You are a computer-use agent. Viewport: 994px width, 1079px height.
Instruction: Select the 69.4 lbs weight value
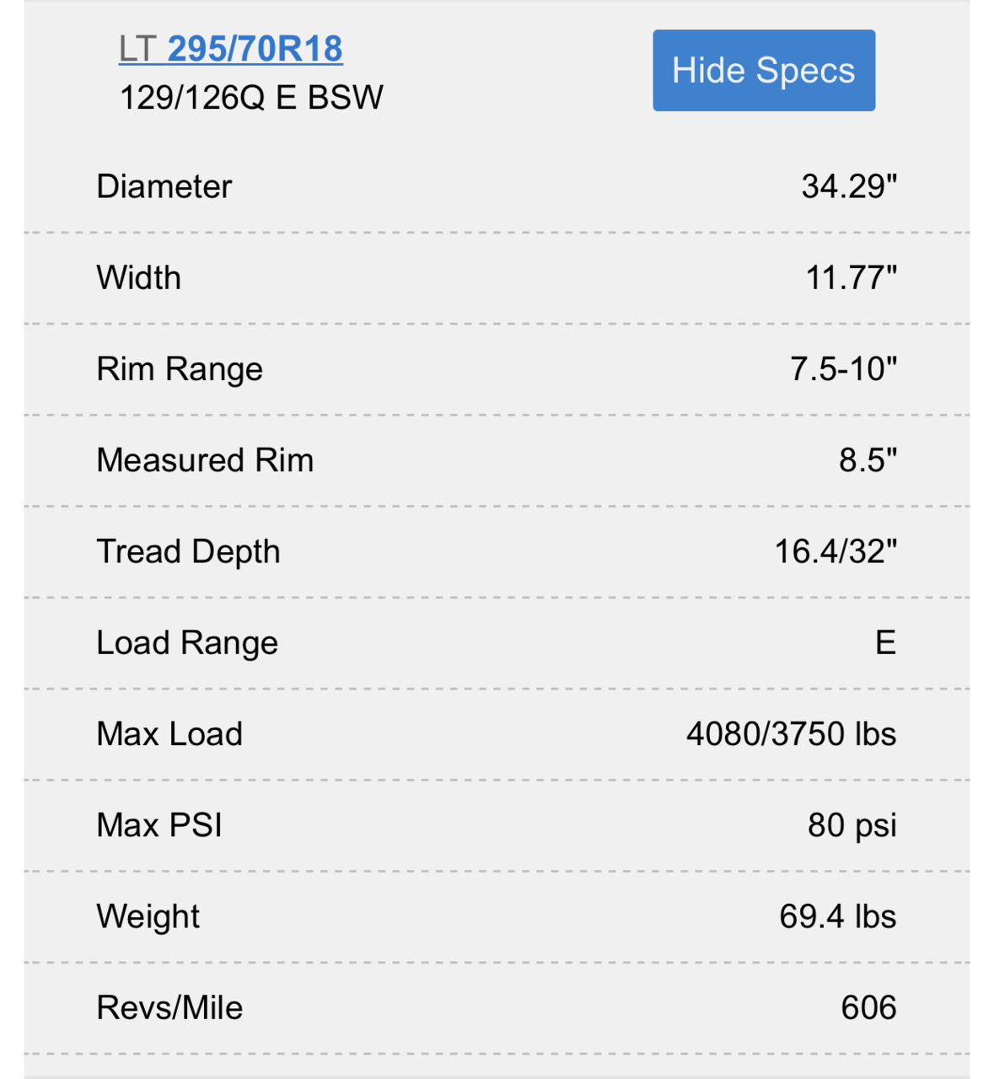tap(837, 916)
